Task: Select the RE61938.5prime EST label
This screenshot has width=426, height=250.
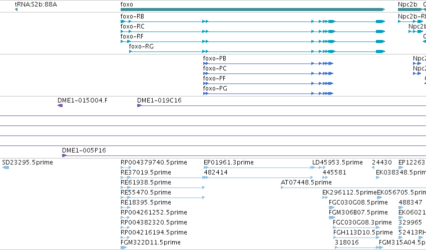Action: coord(146,182)
